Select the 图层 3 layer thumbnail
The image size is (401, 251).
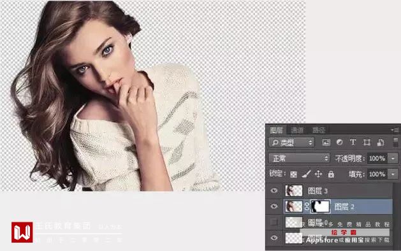[x=294, y=190]
